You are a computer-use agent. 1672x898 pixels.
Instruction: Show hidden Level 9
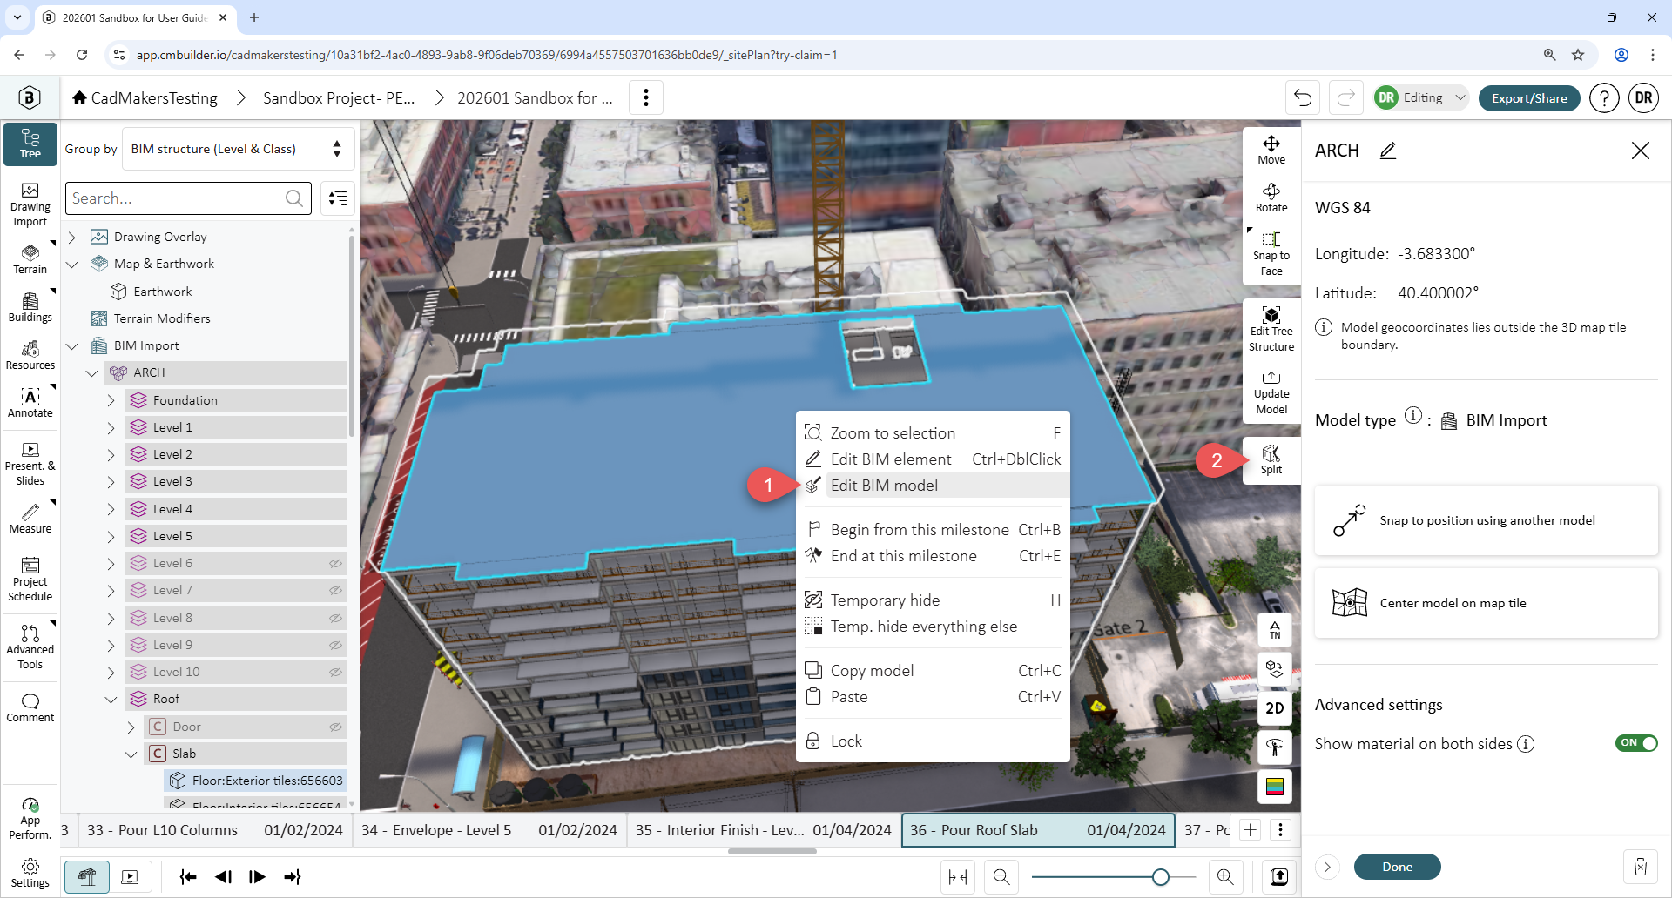[335, 645]
